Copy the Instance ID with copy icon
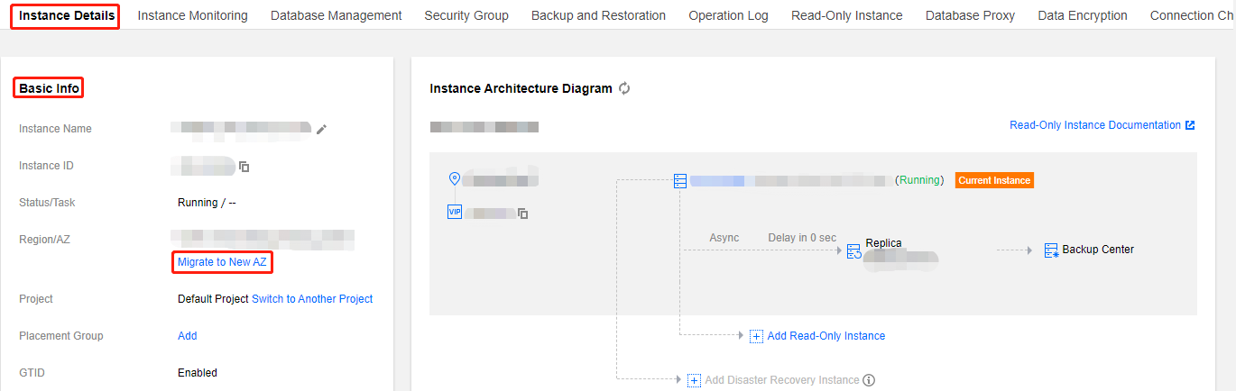 (x=244, y=167)
